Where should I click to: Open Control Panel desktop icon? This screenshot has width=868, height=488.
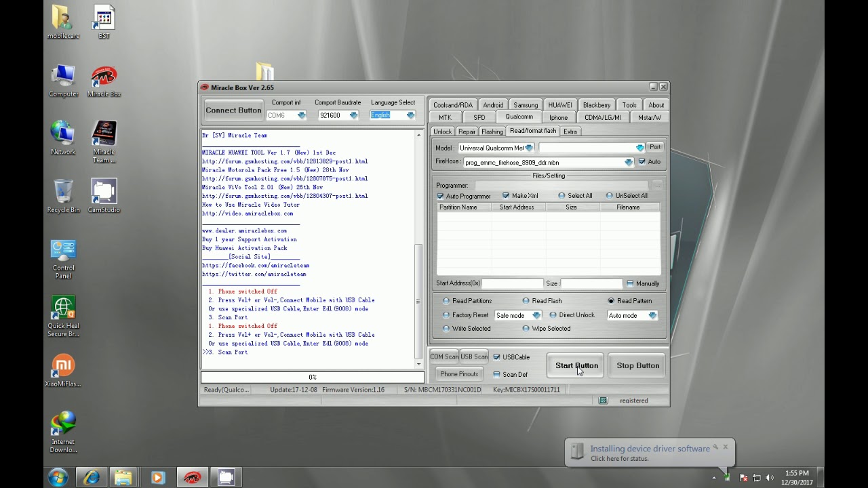coord(63,260)
